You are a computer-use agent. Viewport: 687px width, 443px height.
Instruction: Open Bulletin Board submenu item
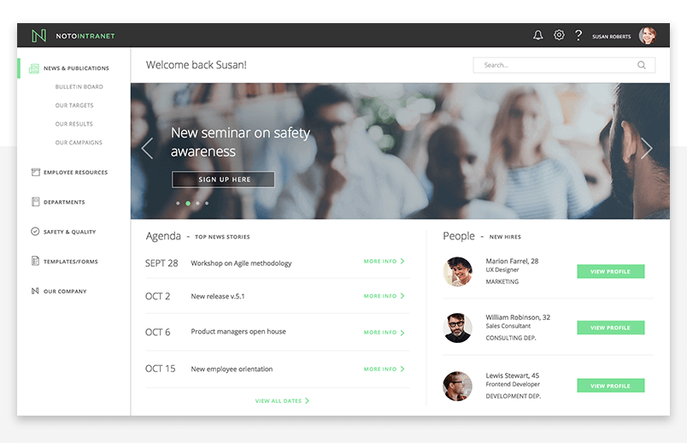[79, 87]
